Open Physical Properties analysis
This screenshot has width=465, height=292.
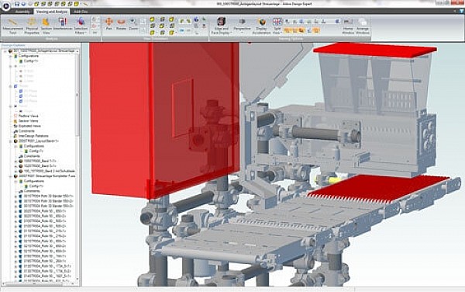pyautogui.click(x=32, y=26)
